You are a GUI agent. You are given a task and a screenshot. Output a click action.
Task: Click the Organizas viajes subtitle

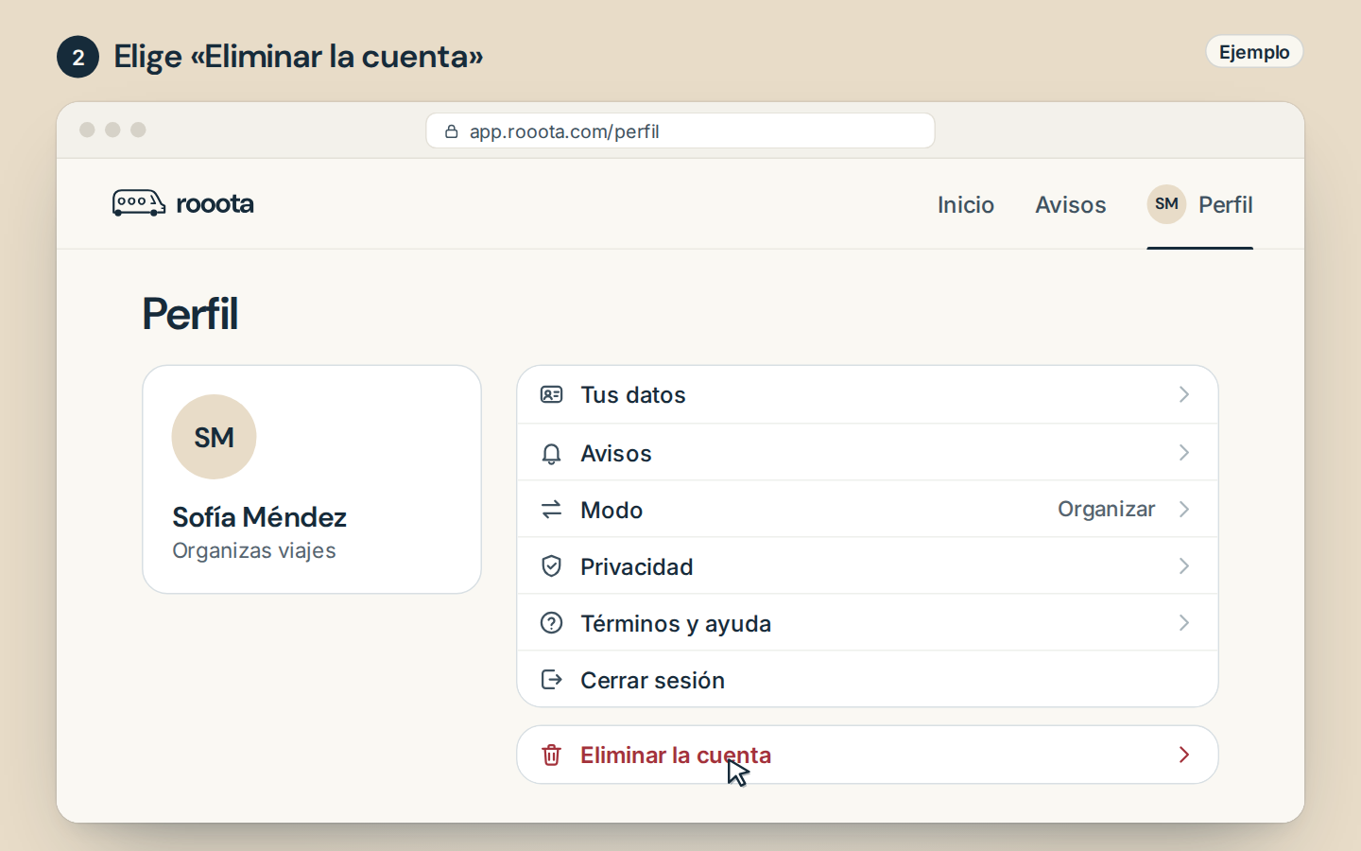pyautogui.click(x=253, y=550)
